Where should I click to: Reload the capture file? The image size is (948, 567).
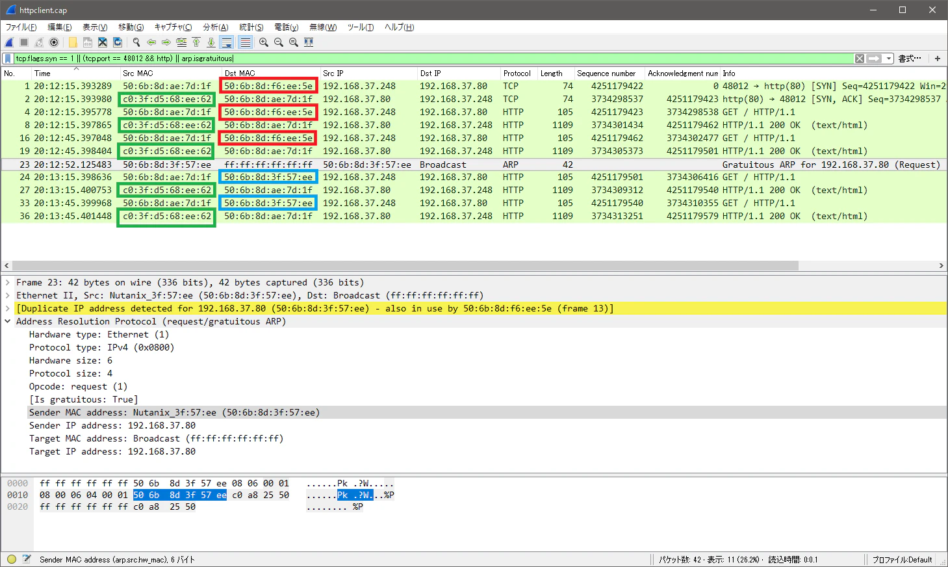pos(118,42)
